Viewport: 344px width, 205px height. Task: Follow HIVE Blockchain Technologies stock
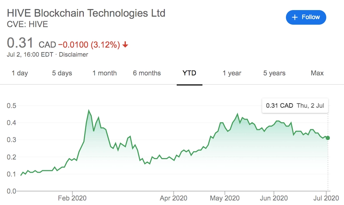pyautogui.click(x=306, y=17)
